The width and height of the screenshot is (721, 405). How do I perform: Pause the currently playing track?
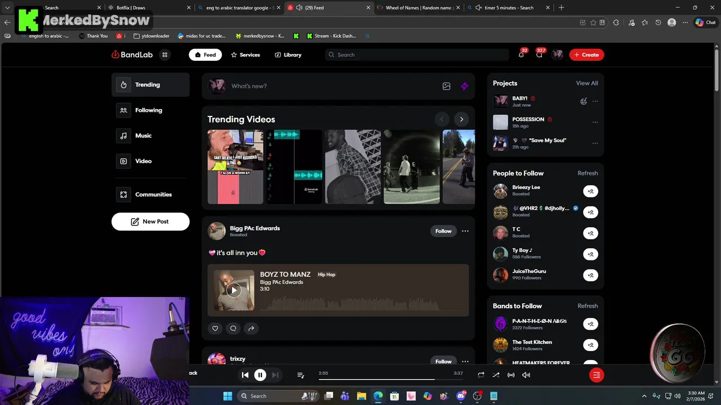260,375
